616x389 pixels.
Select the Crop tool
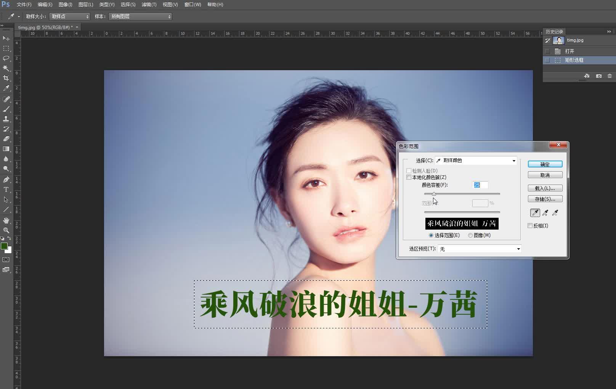pyautogui.click(x=6, y=77)
